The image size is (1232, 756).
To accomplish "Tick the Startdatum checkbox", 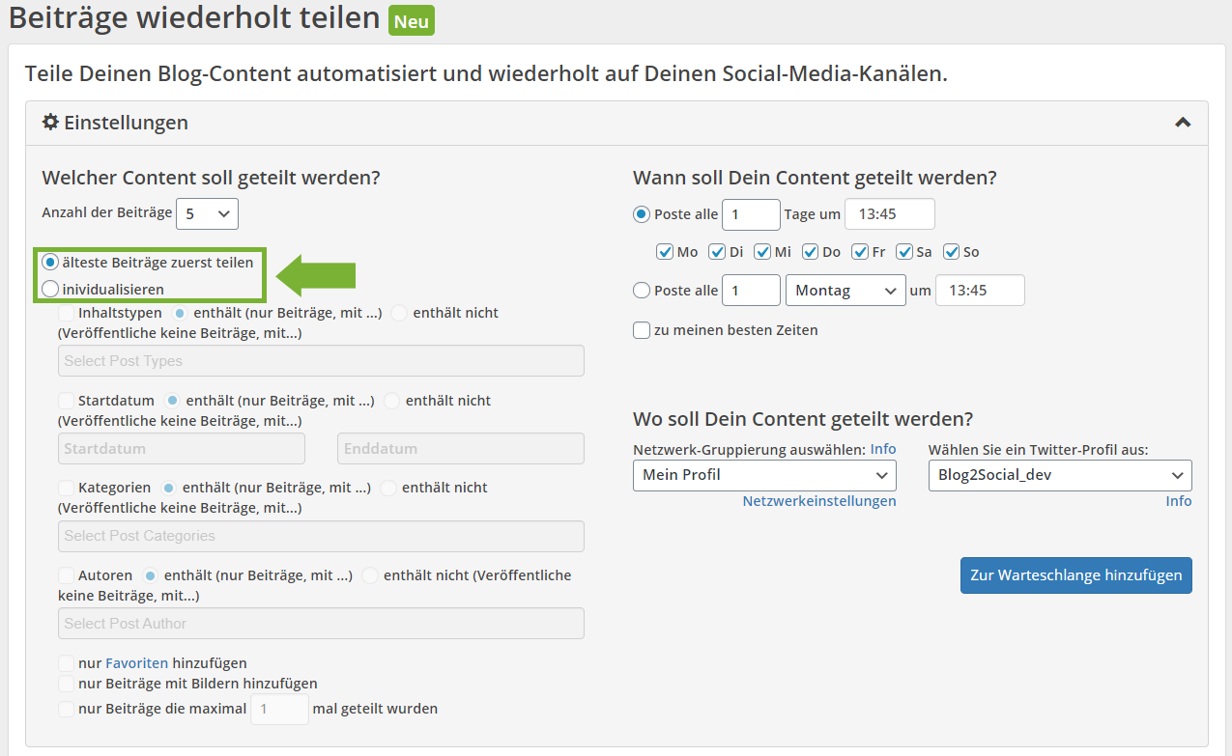I will (x=66, y=400).
